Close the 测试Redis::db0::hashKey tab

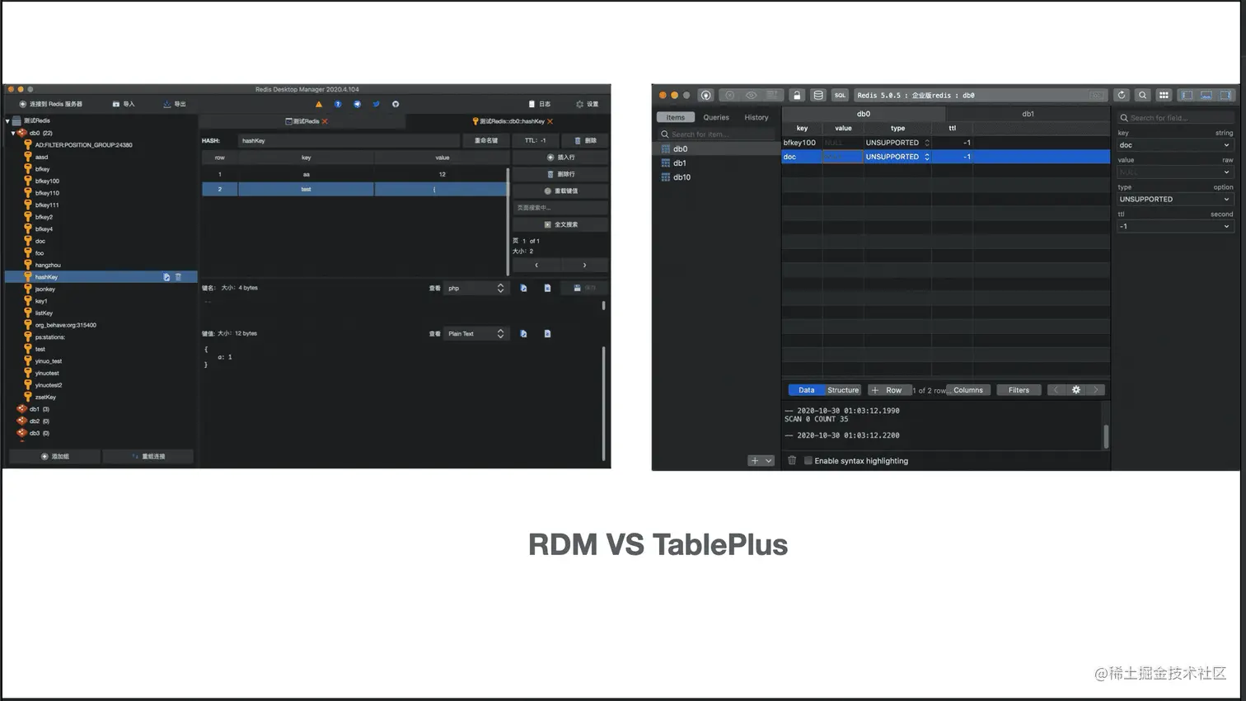click(550, 121)
